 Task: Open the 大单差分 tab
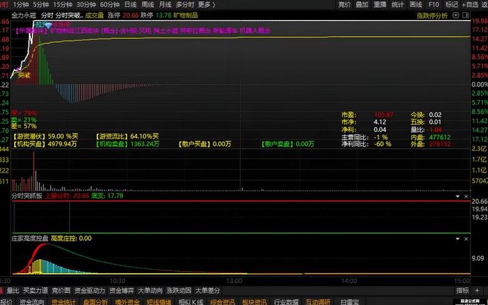click(x=209, y=290)
